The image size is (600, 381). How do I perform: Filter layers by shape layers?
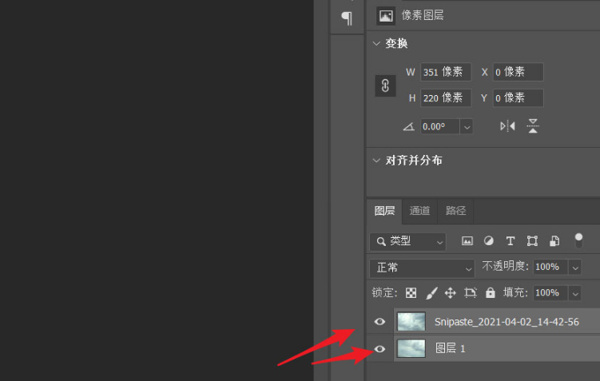tap(532, 241)
